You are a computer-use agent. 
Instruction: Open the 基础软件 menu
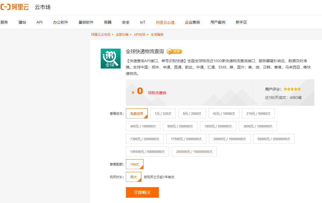tap(86, 22)
